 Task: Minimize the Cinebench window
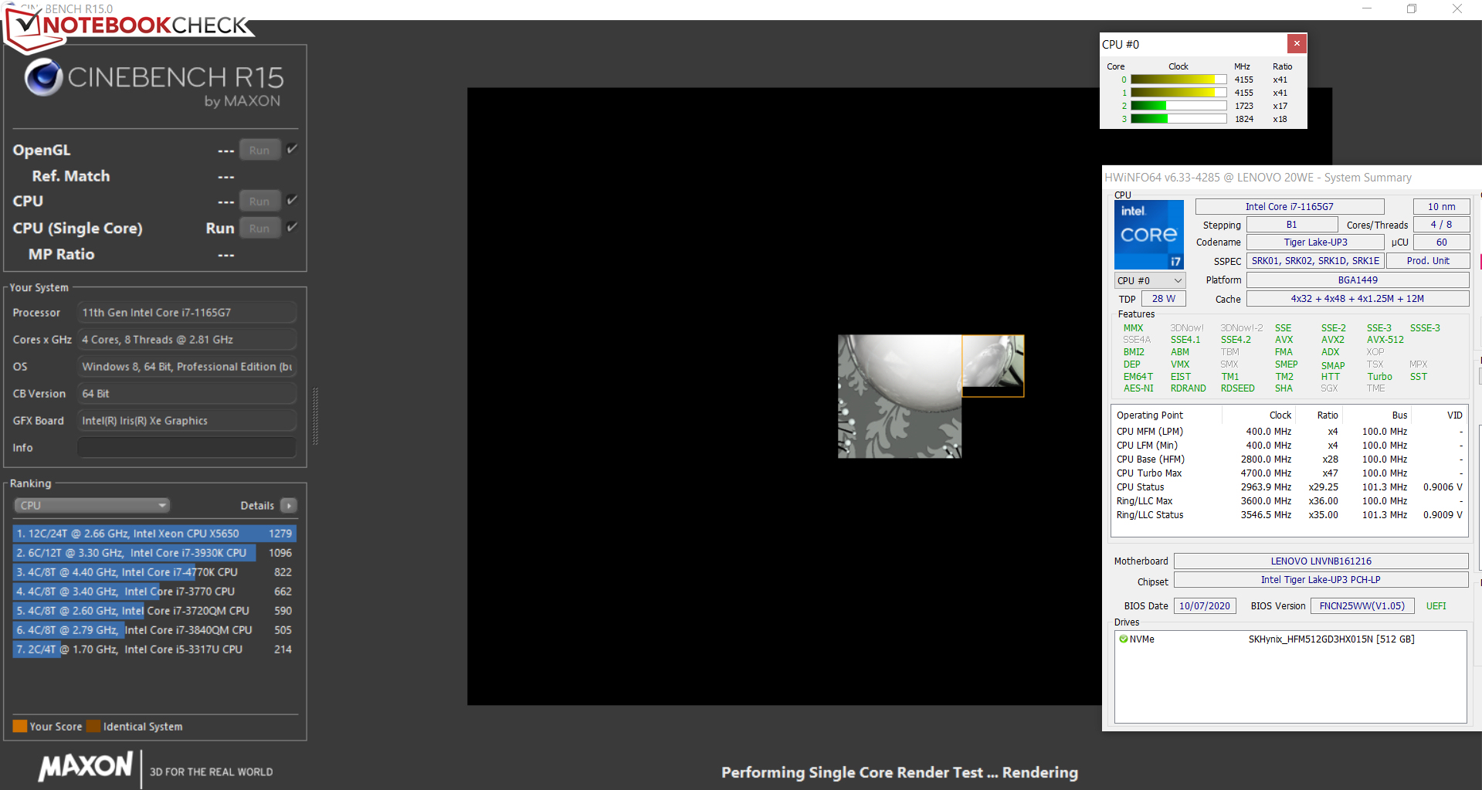(x=1366, y=8)
